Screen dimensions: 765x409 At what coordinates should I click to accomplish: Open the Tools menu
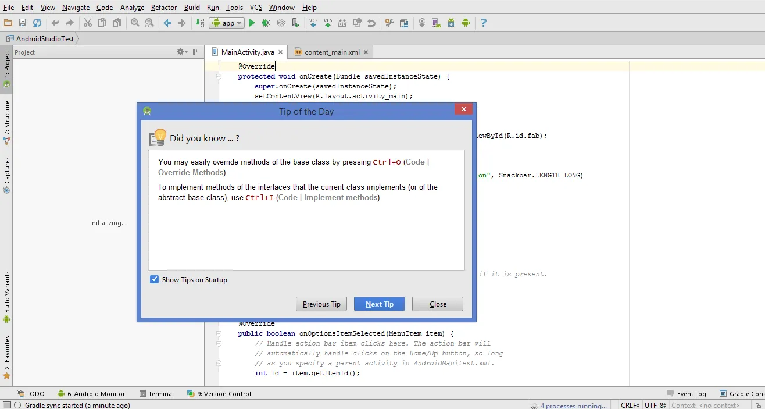[x=234, y=8]
